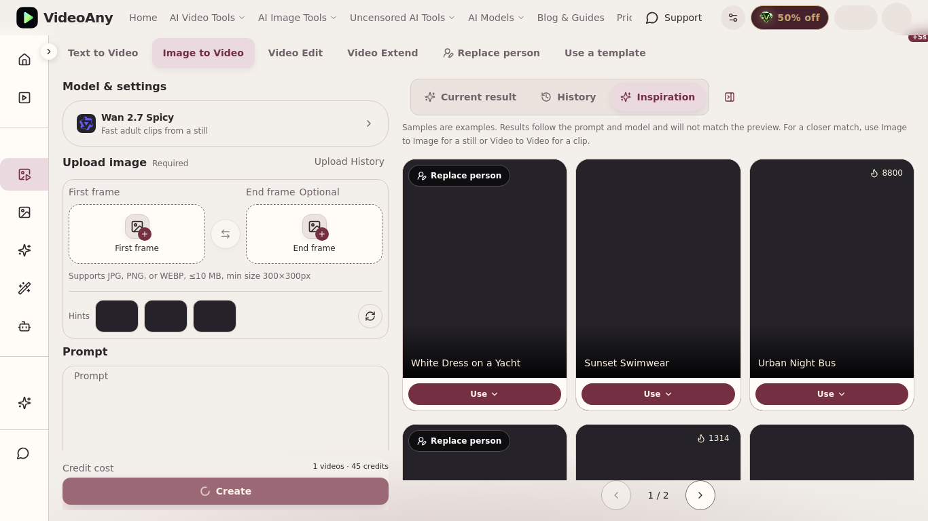This screenshot has width=928, height=521.
Task: Collapse the results panel icon
Action: [730, 97]
